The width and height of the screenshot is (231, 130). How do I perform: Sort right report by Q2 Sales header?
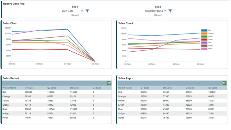[167, 88]
